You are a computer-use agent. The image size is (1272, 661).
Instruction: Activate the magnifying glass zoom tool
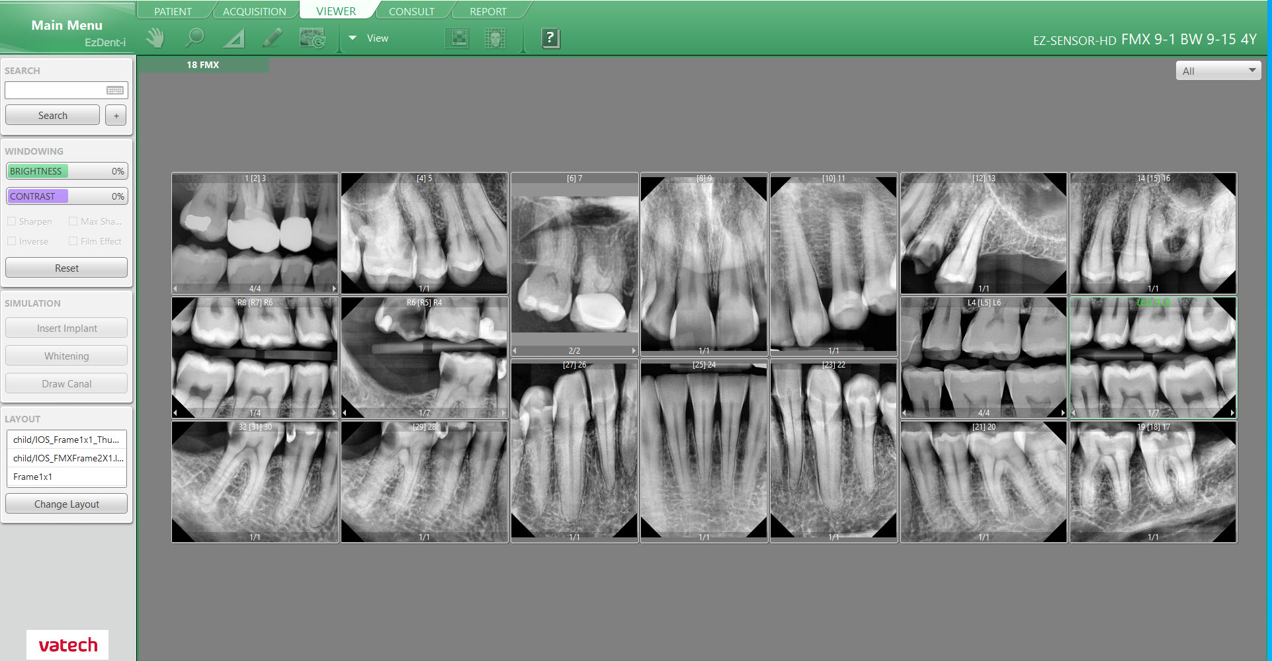point(194,38)
